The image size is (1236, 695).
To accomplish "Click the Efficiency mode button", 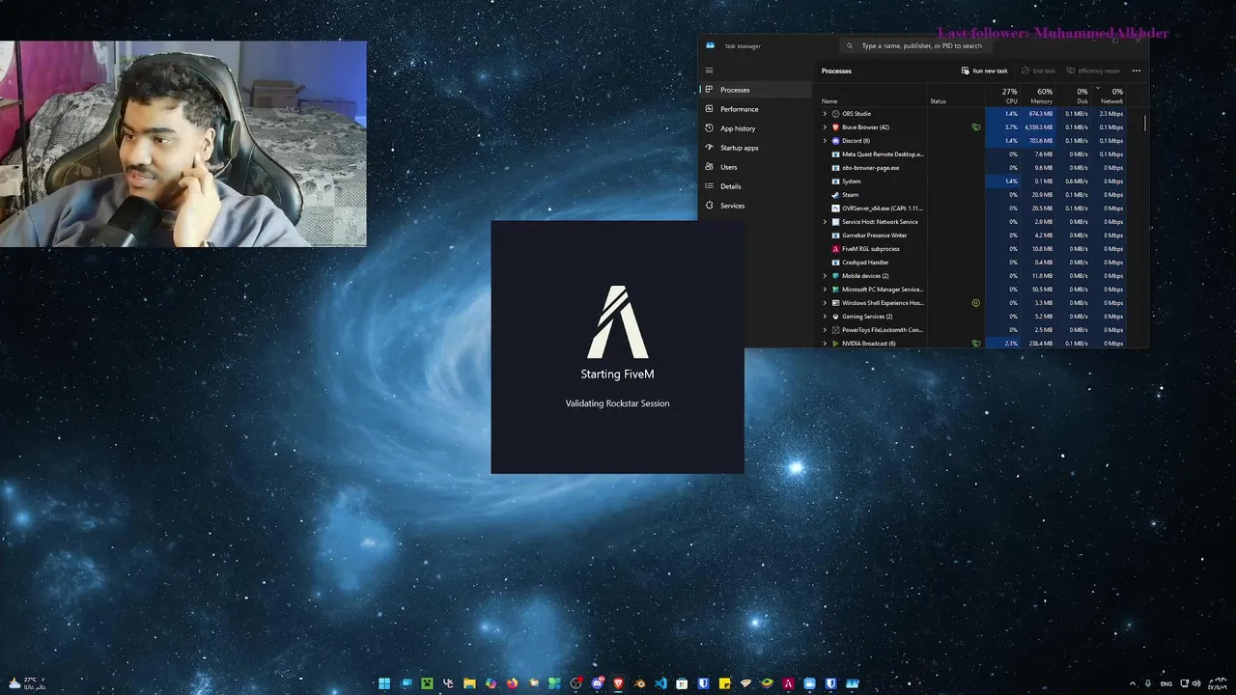I will (x=1093, y=70).
